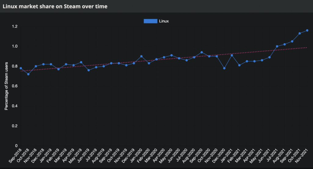Toggle the Linux legend color swatch
Viewport: 313px width, 169px height.
[x=150, y=21]
